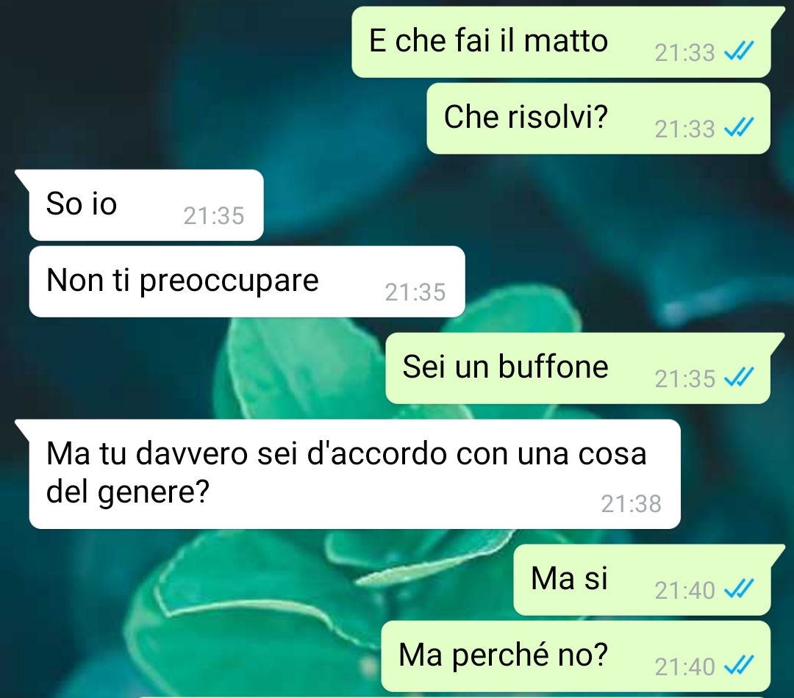Tap the 21:33 time beside "E che fai il matto"

pyautogui.click(x=684, y=53)
